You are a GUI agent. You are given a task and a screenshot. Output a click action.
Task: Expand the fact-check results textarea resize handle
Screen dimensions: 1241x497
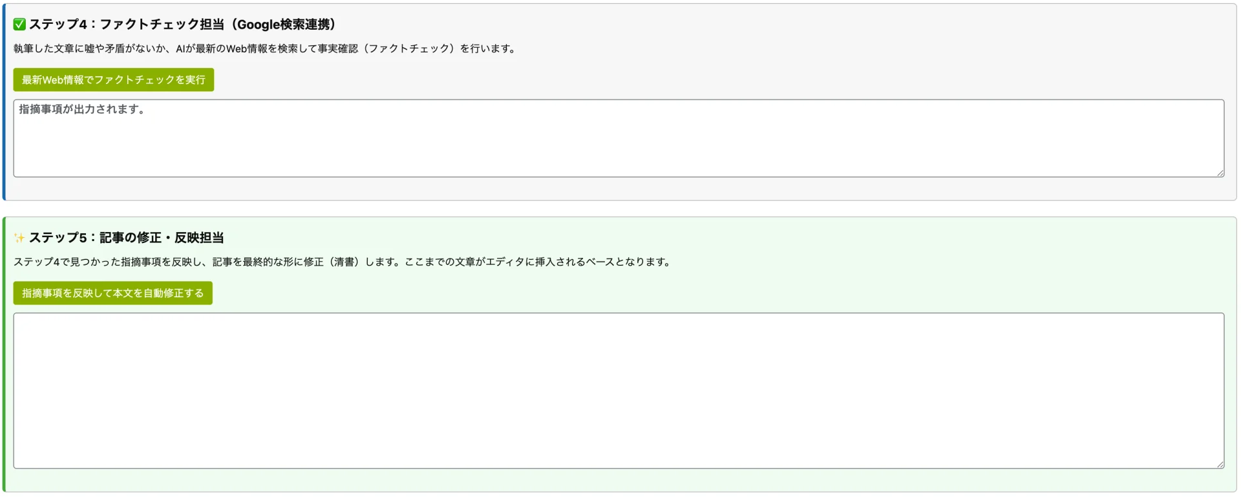(x=1220, y=173)
